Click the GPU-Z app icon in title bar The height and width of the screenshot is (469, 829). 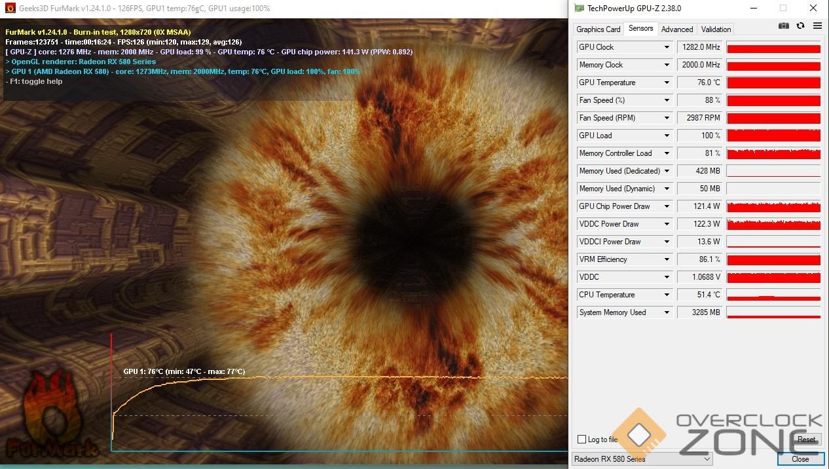579,9
